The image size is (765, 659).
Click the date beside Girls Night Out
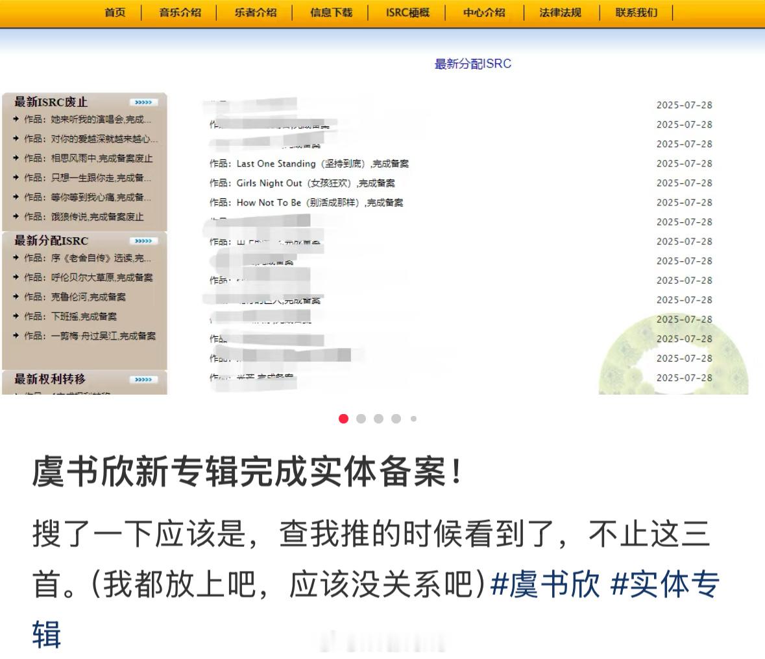[685, 183]
